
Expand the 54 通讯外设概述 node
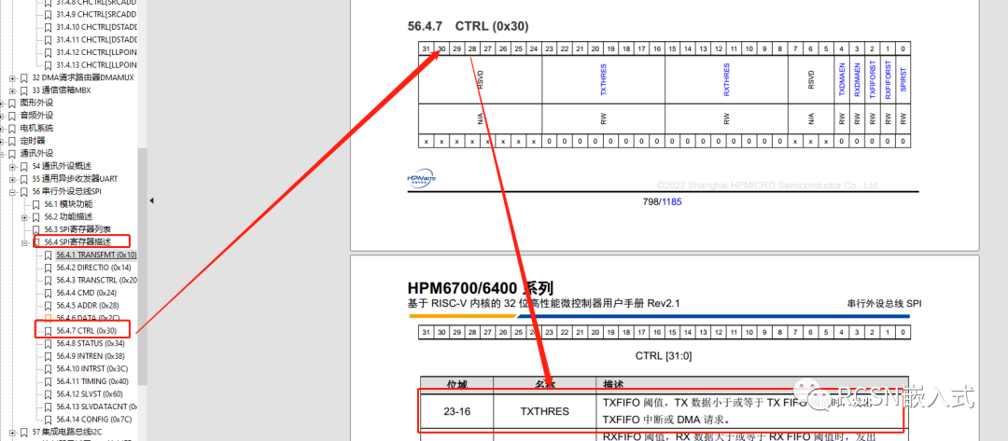[12, 166]
